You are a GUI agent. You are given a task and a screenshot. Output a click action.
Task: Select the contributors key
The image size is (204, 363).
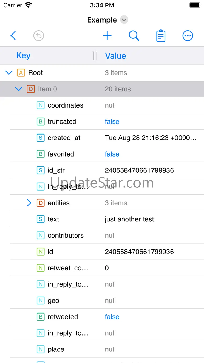pyautogui.click(x=66, y=235)
